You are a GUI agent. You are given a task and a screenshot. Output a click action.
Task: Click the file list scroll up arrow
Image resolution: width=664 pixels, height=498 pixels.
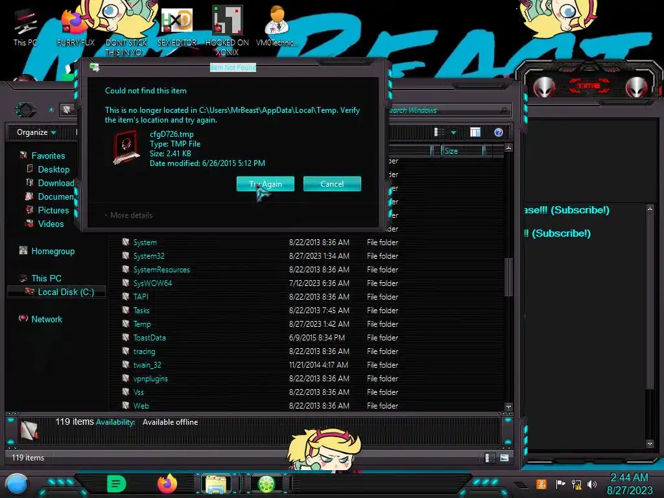(508, 148)
